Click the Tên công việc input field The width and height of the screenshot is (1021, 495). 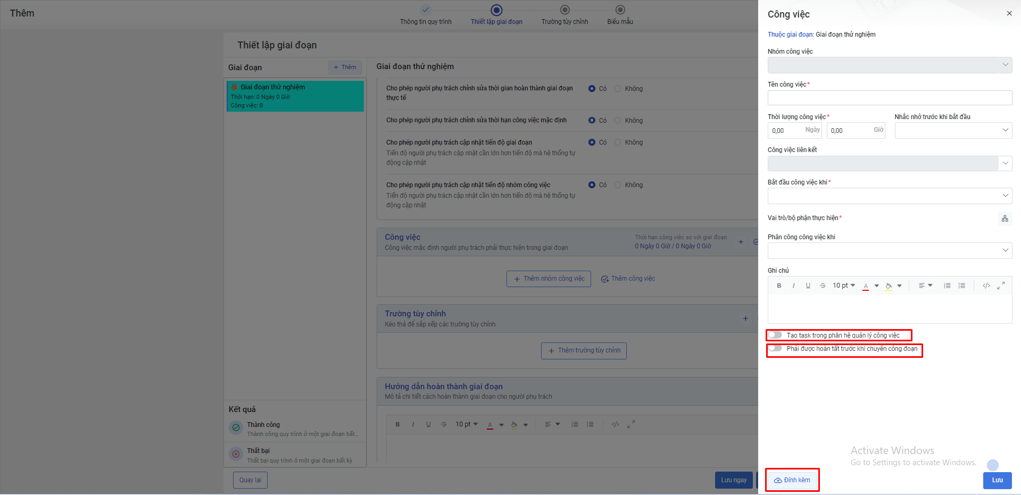tap(890, 98)
